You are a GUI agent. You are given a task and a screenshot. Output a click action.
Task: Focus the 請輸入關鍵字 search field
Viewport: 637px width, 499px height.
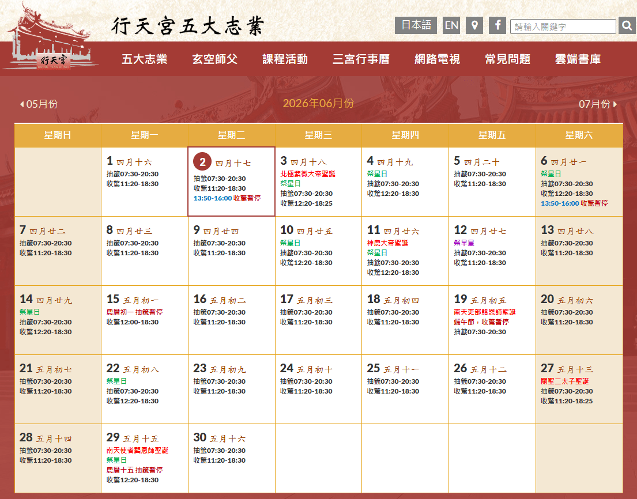pyautogui.click(x=563, y=27)
